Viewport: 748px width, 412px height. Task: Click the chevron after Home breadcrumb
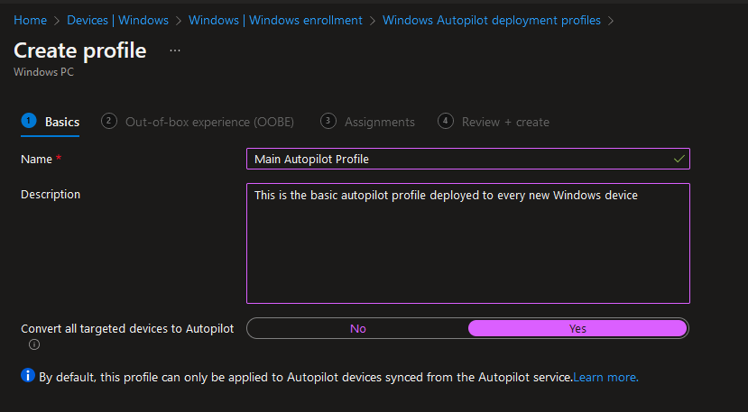57,21
